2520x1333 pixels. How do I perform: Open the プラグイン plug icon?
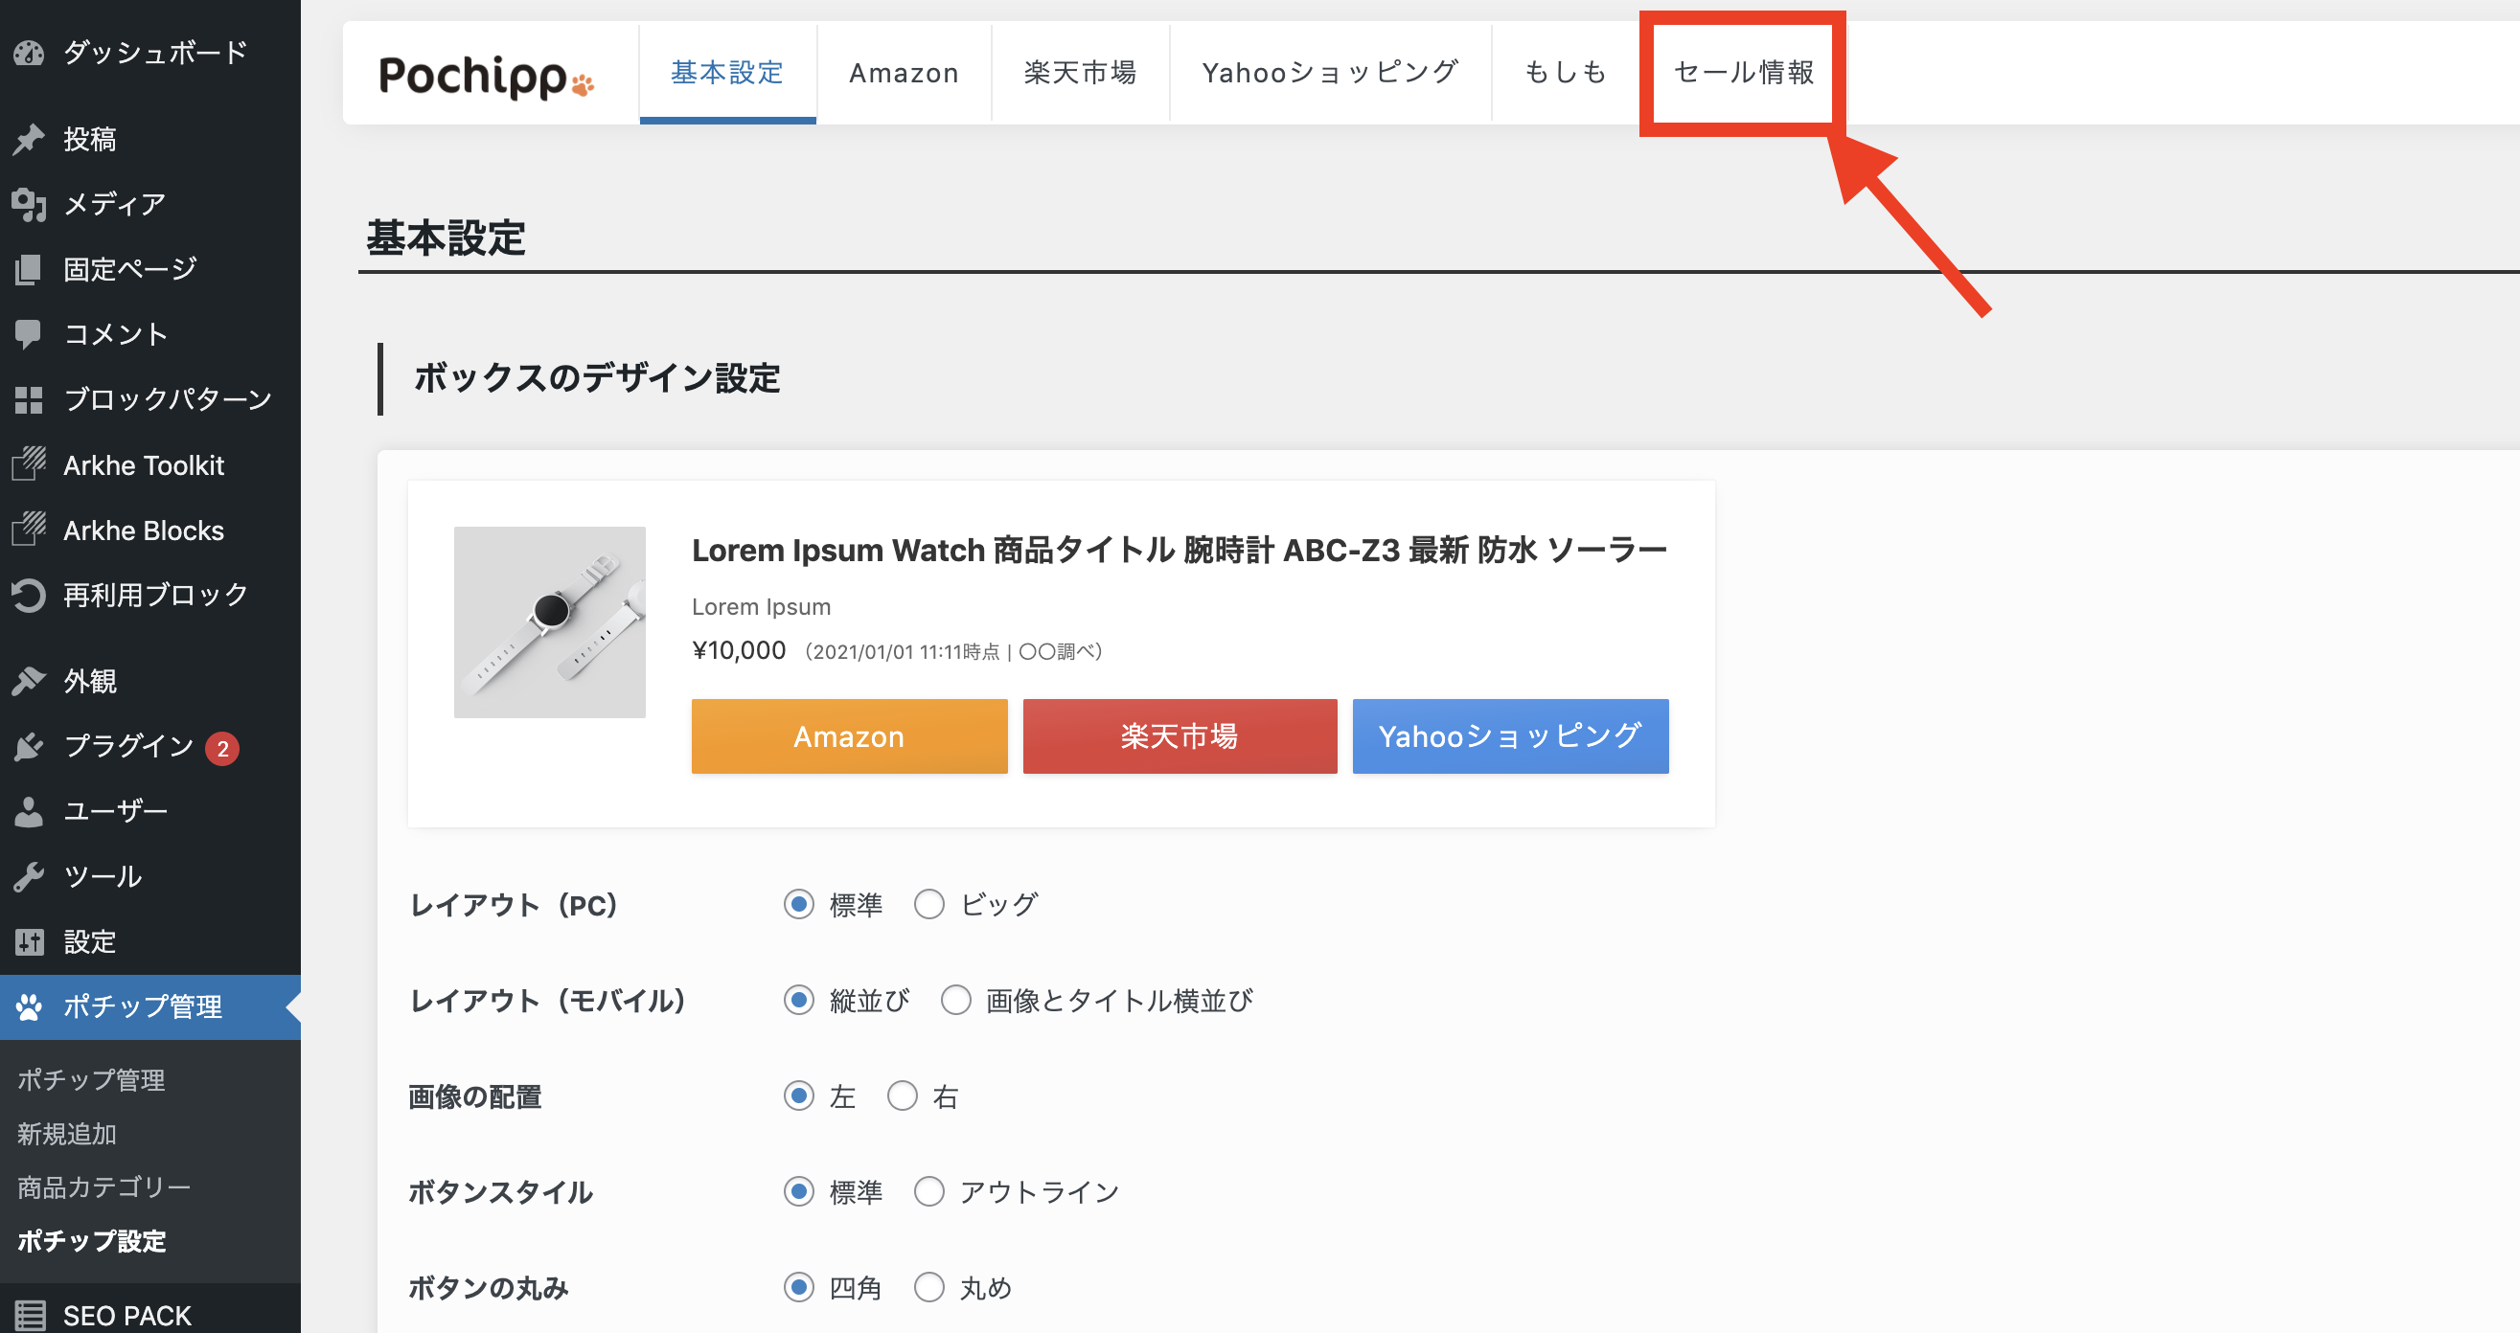(30, 746)
